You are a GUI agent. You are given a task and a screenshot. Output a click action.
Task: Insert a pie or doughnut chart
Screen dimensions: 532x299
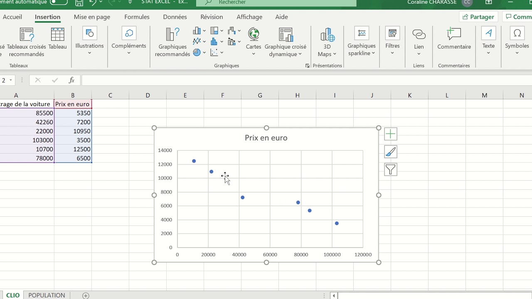click(197, 52)
